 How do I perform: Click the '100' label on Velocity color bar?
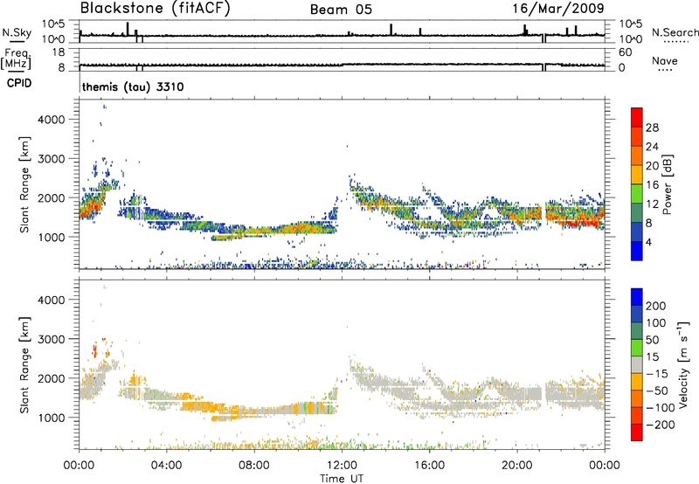click(x=656, y=322)
